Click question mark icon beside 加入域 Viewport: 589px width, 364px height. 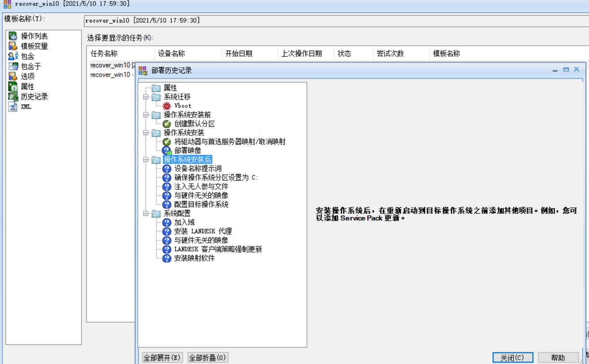pos(167,222)
